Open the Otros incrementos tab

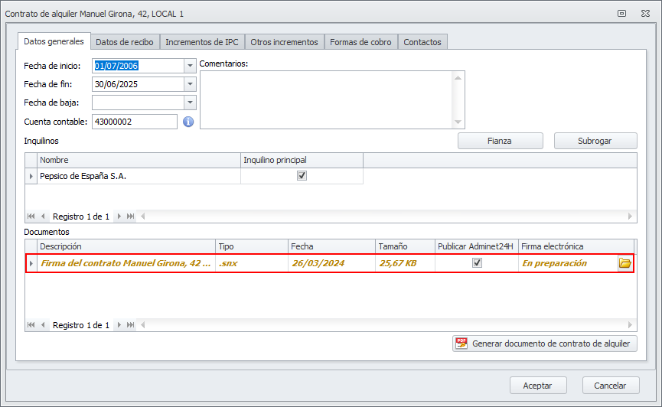(x=284, y=42)
